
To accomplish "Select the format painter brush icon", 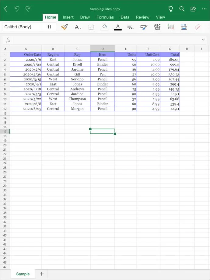I will 65,27.
